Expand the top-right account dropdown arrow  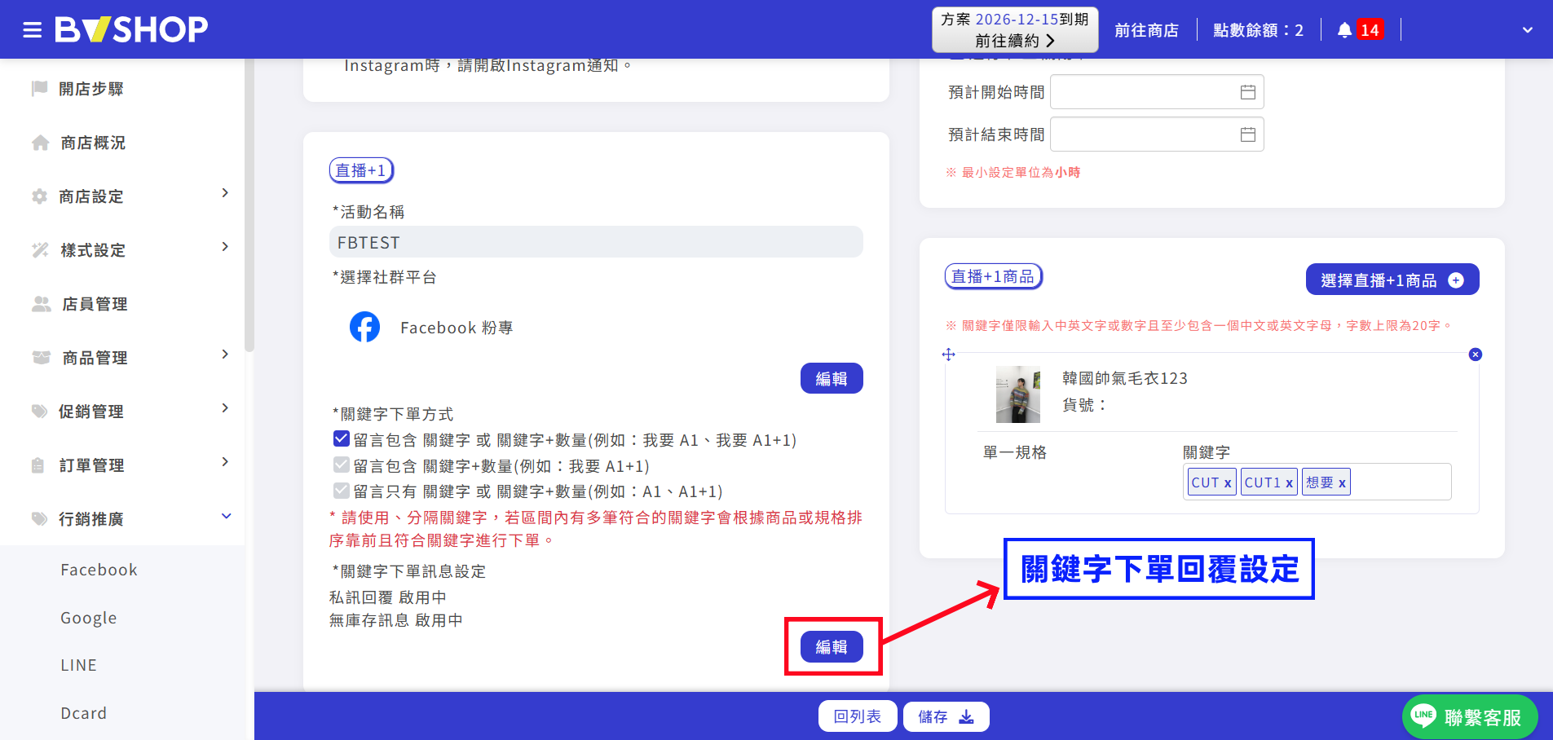tap(1528, 30)
